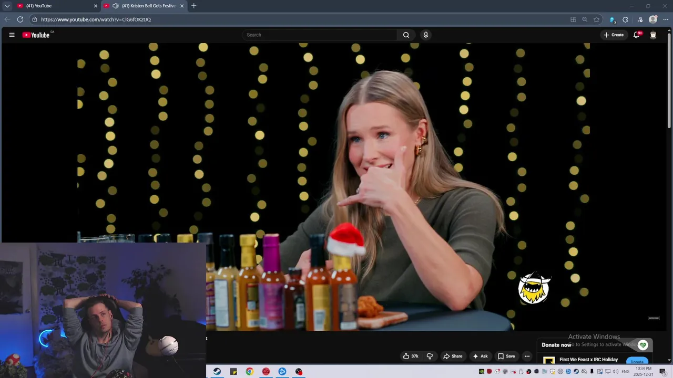Mute the tab via speaker icon
Image resolution: width=673 pixels, height=378 pixels.
[116, 6]
